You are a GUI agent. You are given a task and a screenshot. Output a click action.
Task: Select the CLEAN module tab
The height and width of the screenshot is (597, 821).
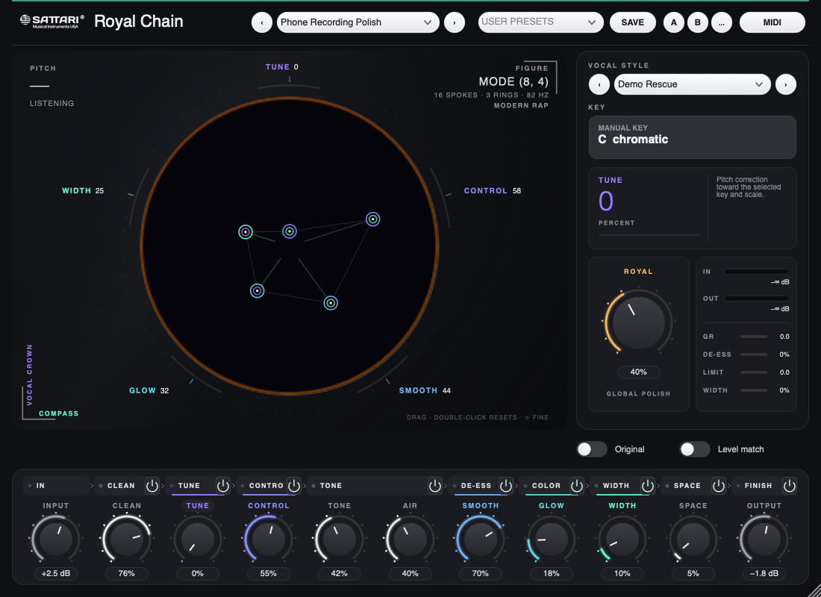coord(121,486)
